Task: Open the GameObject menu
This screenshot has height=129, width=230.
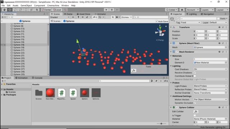Action: pos(26,6)
